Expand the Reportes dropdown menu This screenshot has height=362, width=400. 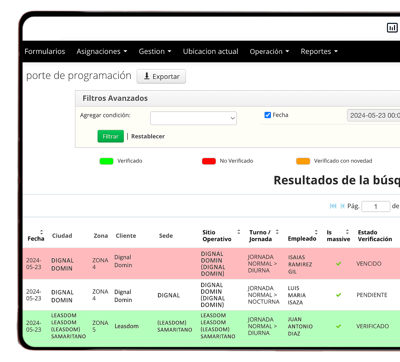(319, 51)
